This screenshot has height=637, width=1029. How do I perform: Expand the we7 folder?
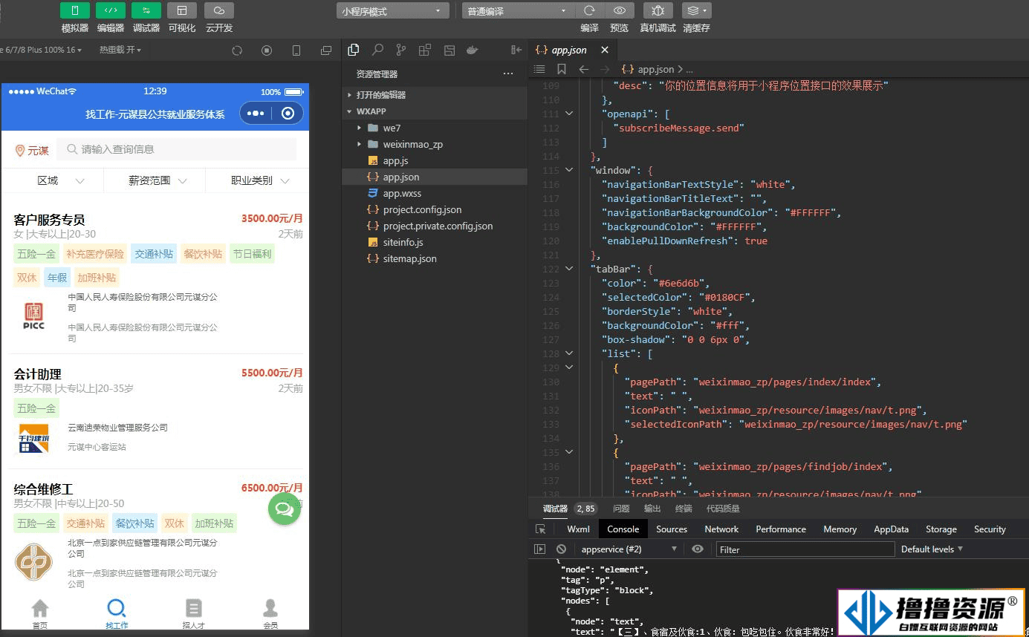(435, 128)
